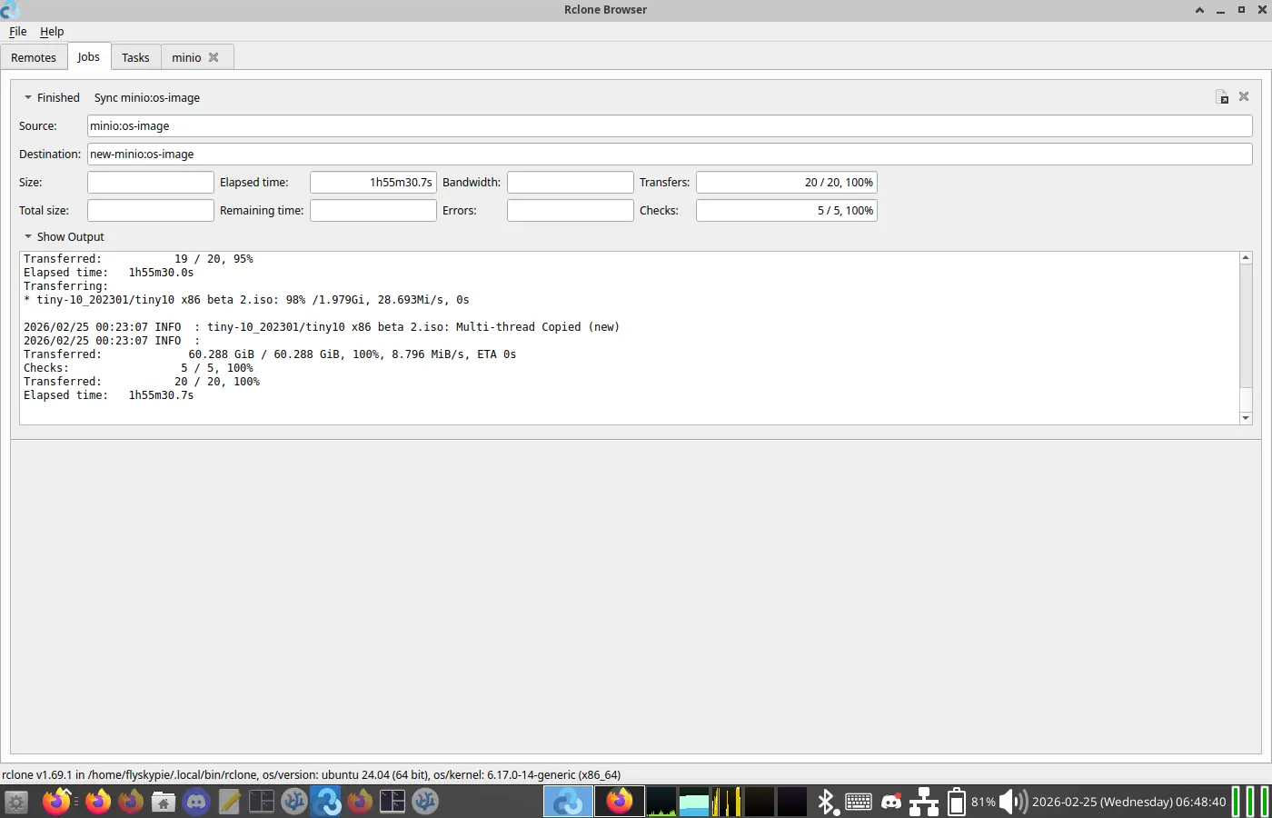1272x818 pixels.
Task: Open the Tasks tab
Action: (x=135, y=57)
